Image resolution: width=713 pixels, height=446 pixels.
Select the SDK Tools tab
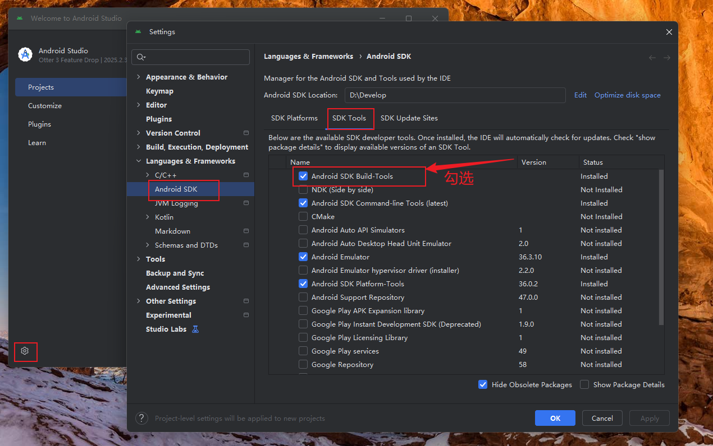(349, 118)
